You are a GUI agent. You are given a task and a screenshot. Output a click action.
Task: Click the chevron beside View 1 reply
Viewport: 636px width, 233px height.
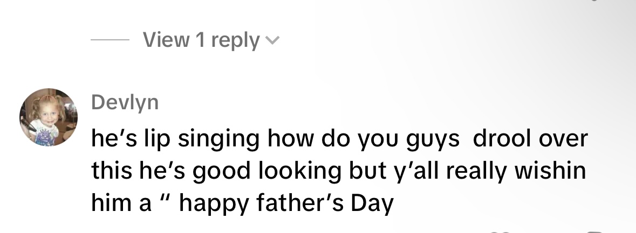(x=273, y=41)
